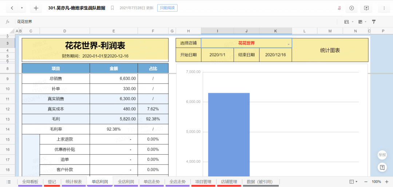
Task: Click the fx formula icon
Action: click(x=8, y=22)
